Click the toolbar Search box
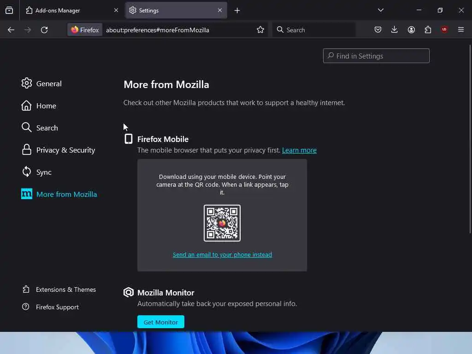The height and width of the screenshot is (354, 472). (314, 30)
